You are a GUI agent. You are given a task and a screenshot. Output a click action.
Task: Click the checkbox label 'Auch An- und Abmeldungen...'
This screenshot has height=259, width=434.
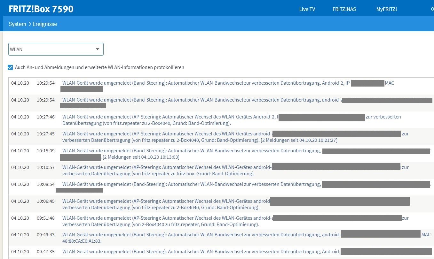pos(99,67)
